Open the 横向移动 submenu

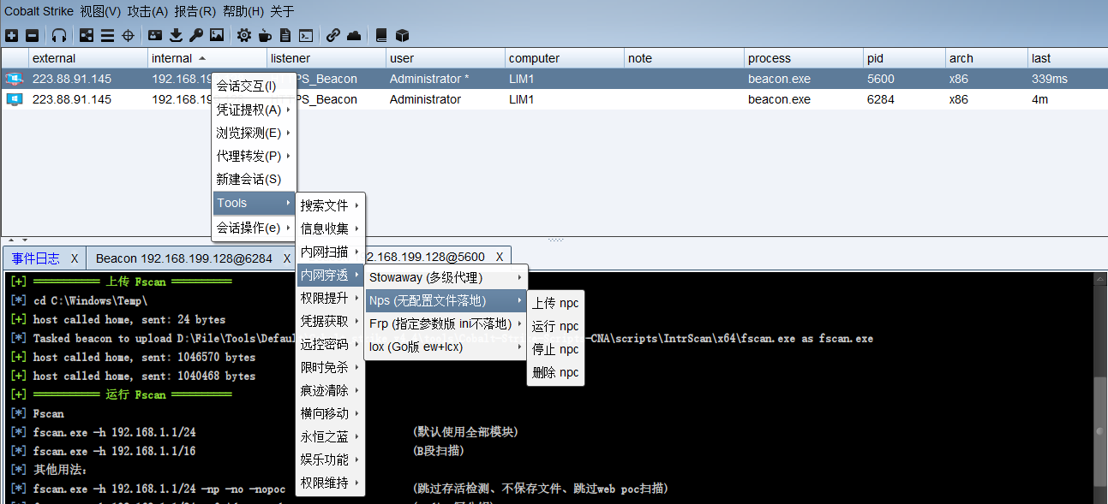(331, 413)
